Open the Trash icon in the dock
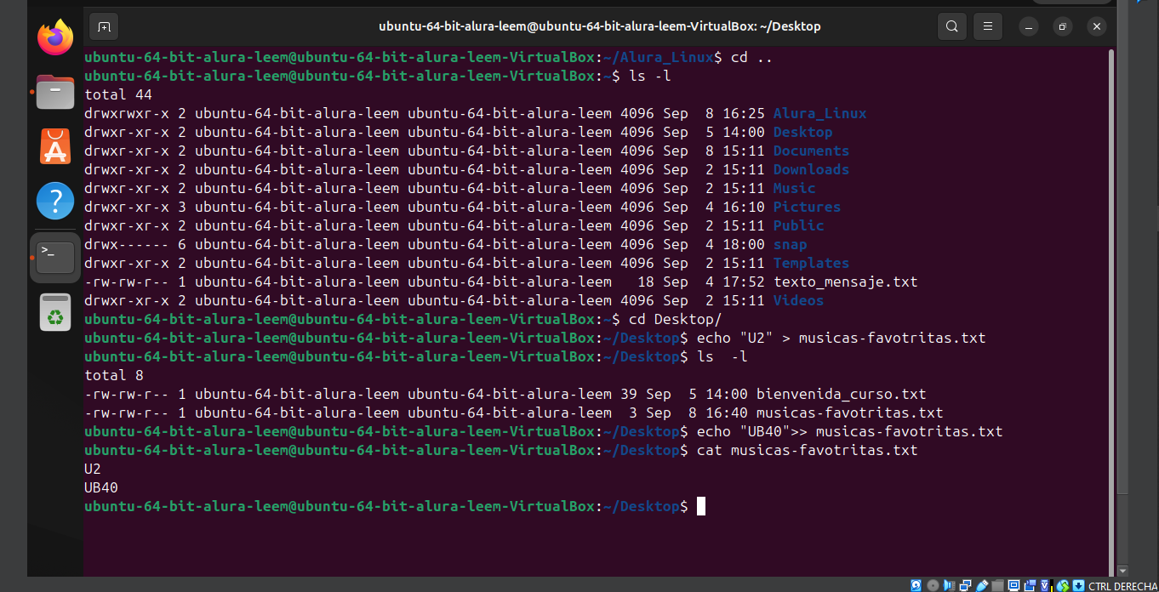Image resolution: width=1159 pixels, height=592 pixels. [55, 312]
